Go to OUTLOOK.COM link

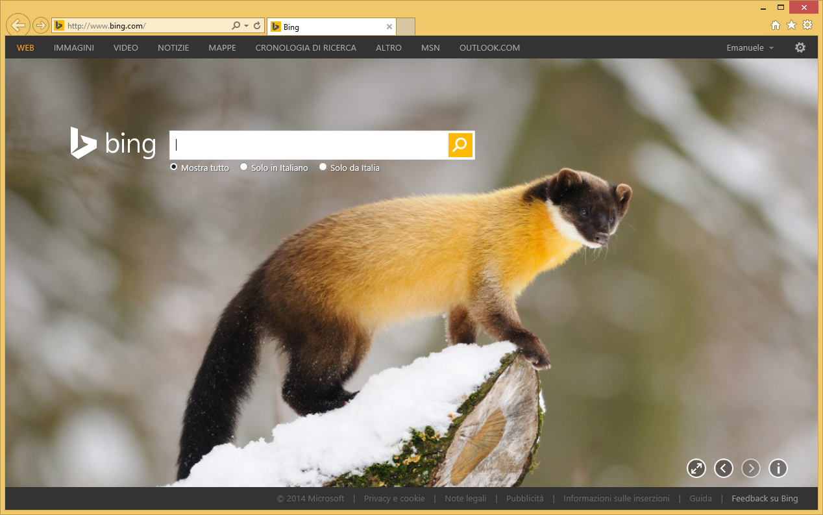[x=489, y=47]
